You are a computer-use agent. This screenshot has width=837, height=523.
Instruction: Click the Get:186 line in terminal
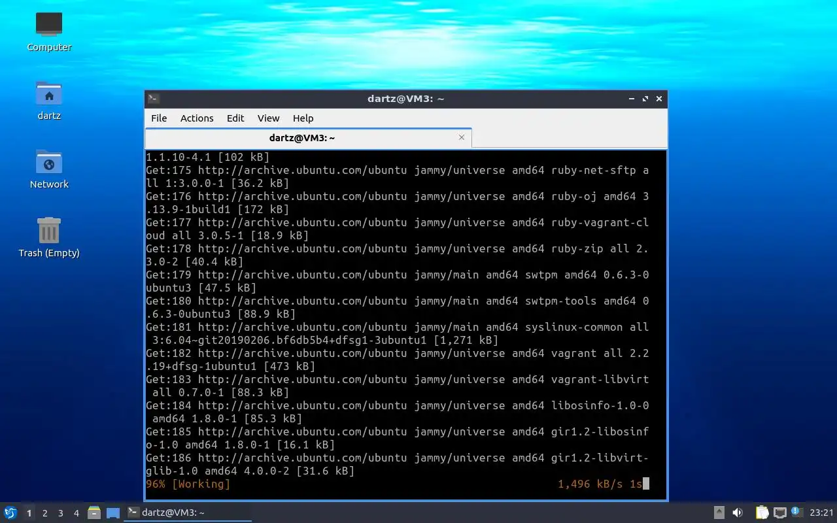coord(397,464)
